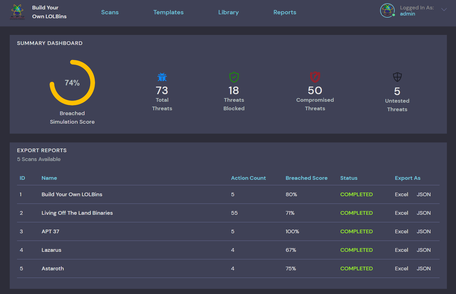Select the APT 37 scan name
Image resolution: width=456 pixels, height=294 pixels.
coord(50,231)
